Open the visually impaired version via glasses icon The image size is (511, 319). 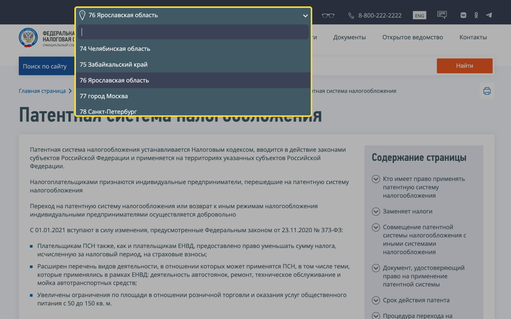pos(328,15)
